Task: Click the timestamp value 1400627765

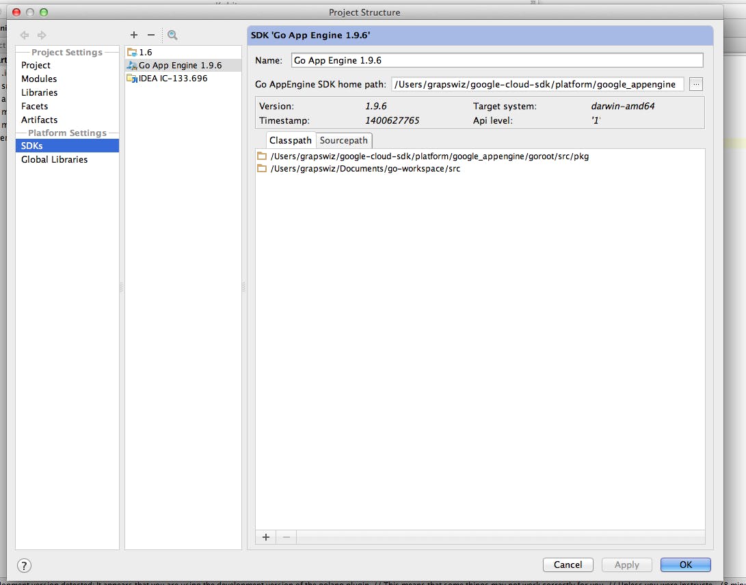Action: (x=392, y=120)
